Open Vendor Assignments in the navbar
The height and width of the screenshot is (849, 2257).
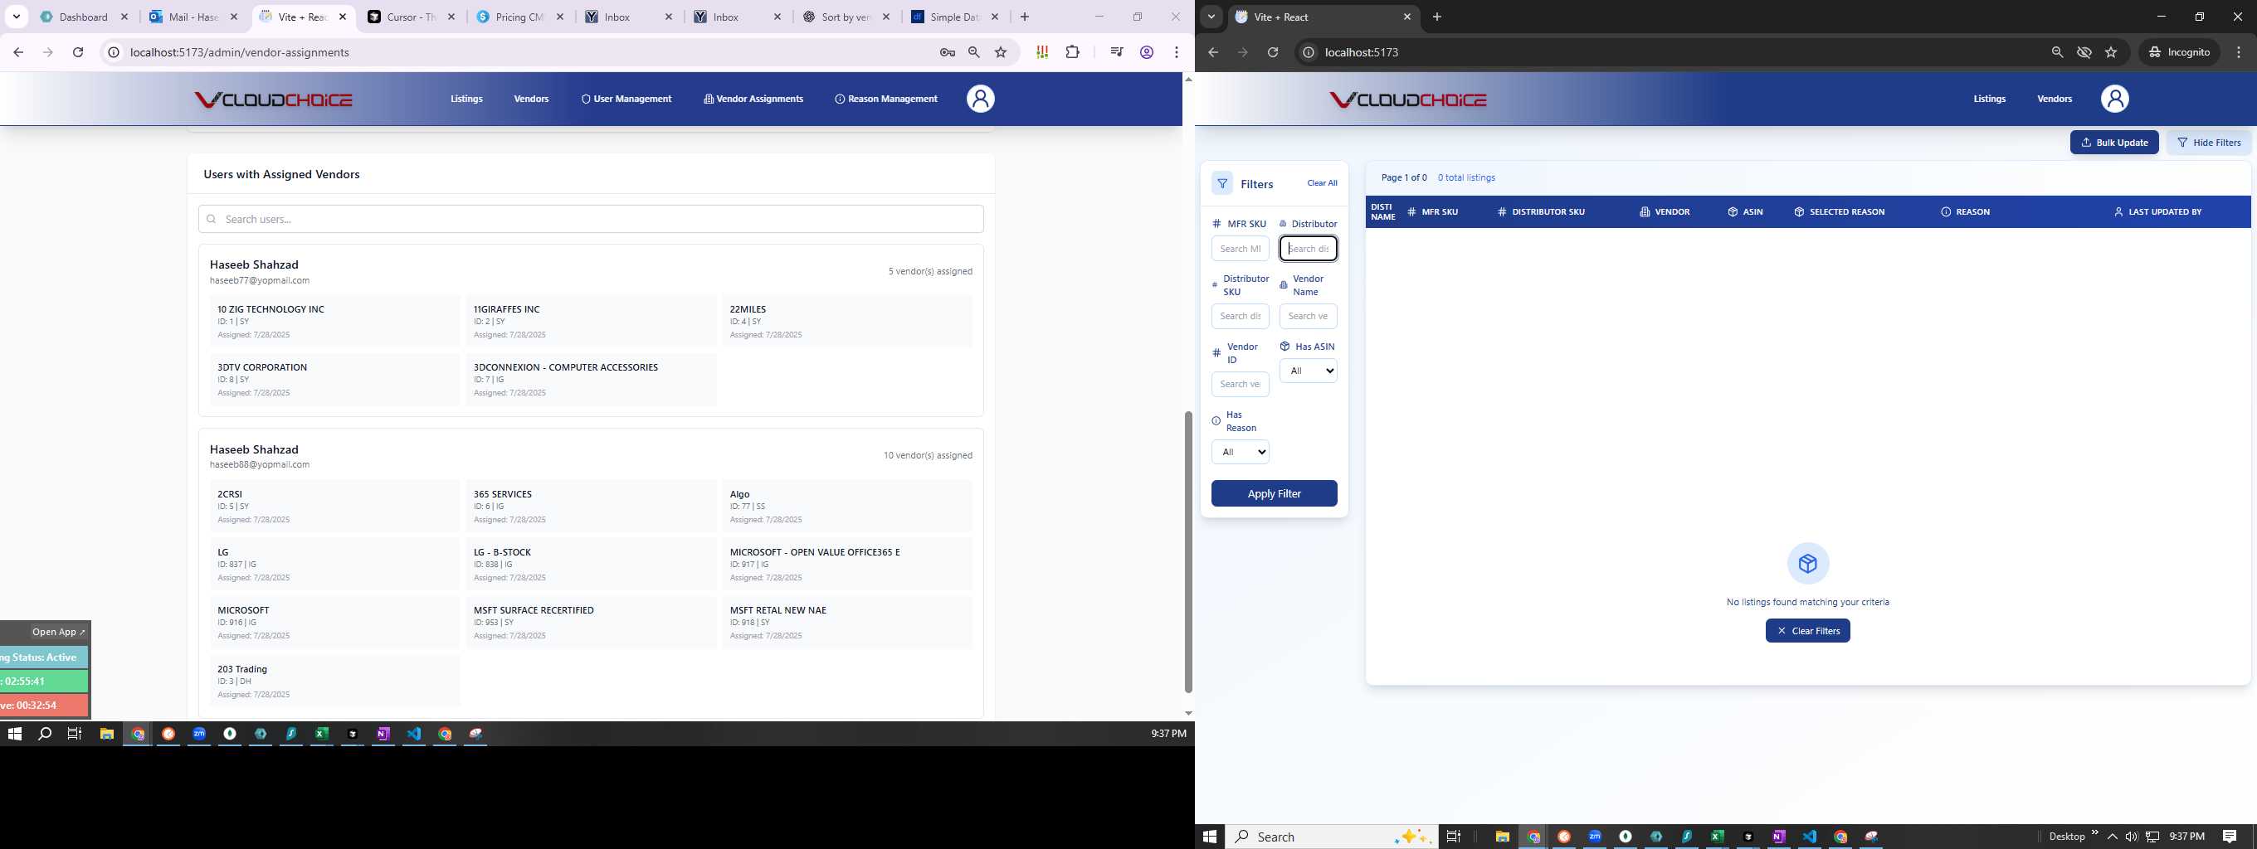click(753, 99)
